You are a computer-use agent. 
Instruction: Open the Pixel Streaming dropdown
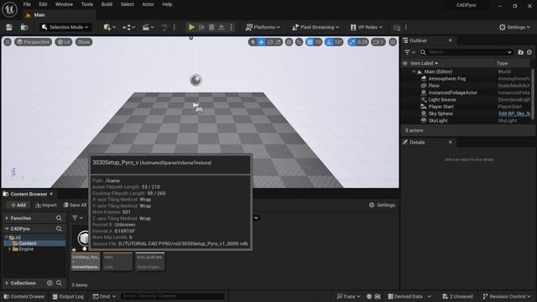pos(315,27)
